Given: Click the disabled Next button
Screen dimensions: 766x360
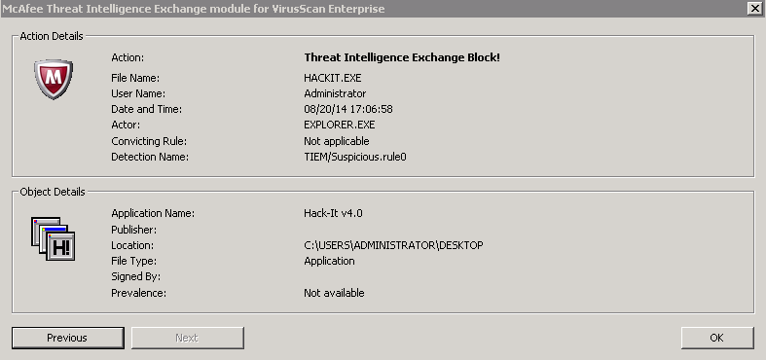Looking at the screenshot, I should pyautogui.click(x=187, y=338).
